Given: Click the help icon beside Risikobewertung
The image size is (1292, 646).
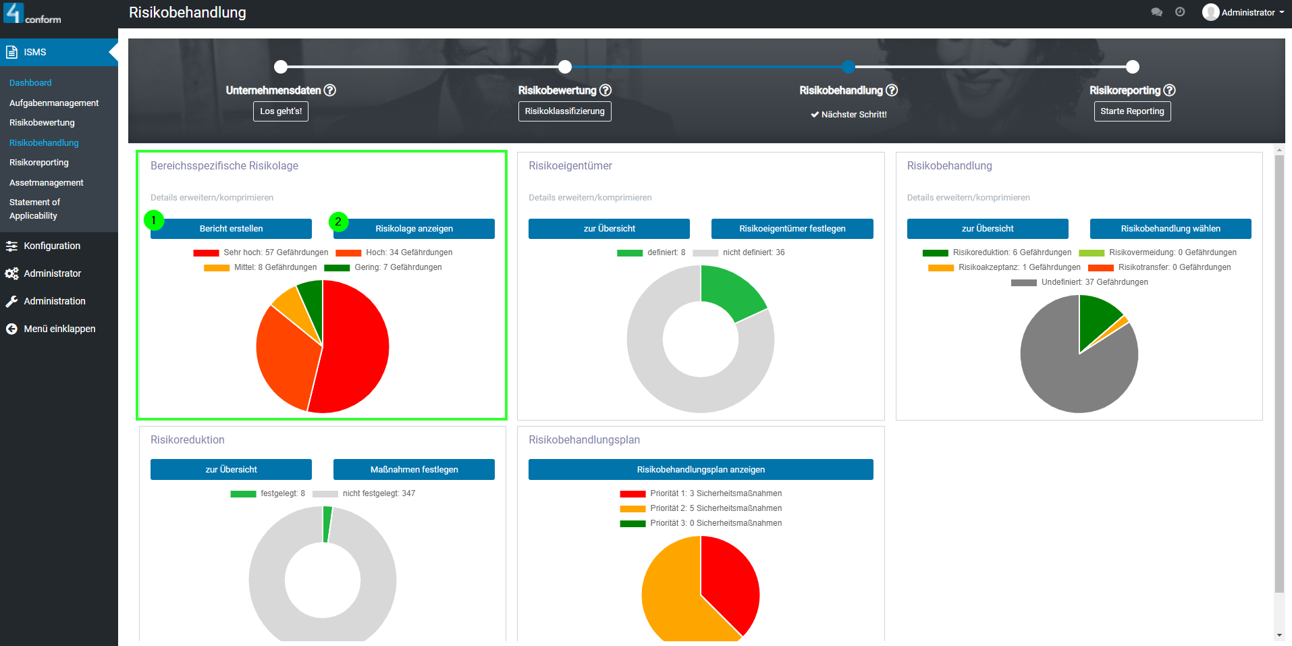Looking at the screenshot, I should click(605, 90).
